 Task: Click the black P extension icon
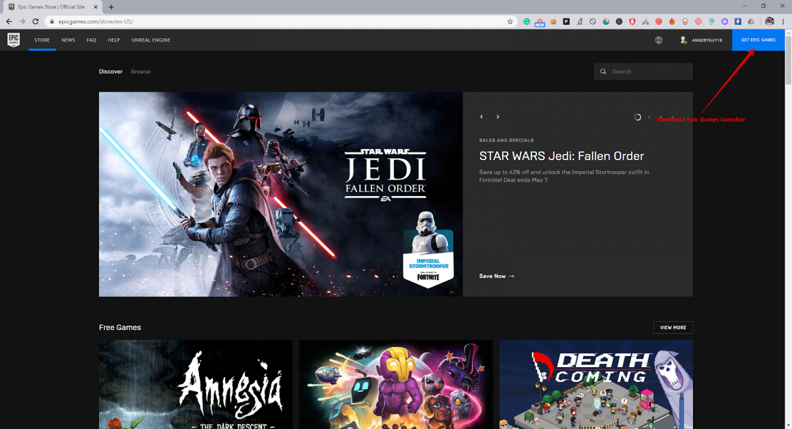(x=566, y=21)
